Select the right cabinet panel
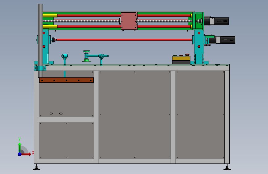Viewport: 268px width, 174px height. pos(200,115)
